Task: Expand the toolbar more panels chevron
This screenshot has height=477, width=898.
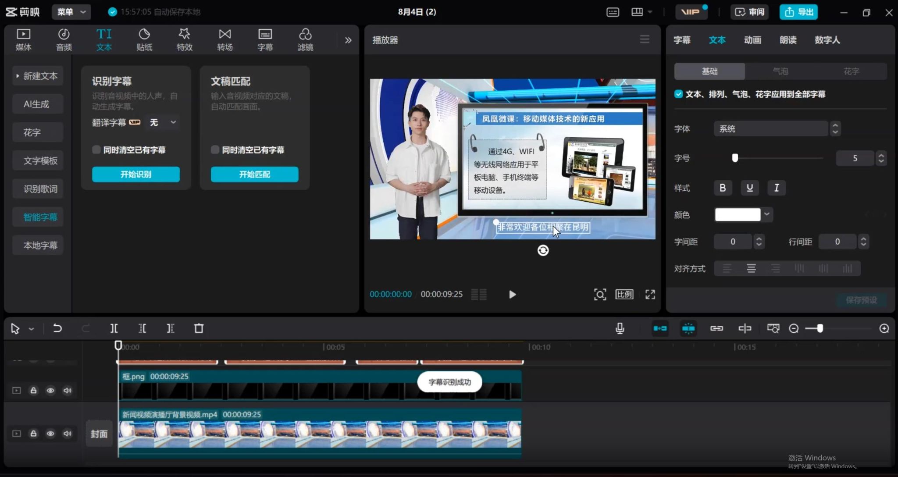Action: 348,40
